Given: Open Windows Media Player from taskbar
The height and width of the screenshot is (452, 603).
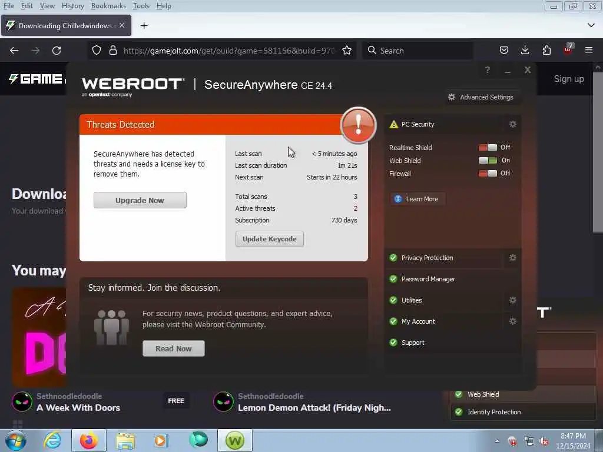Looking at the screenshot, I should [161, 441].
